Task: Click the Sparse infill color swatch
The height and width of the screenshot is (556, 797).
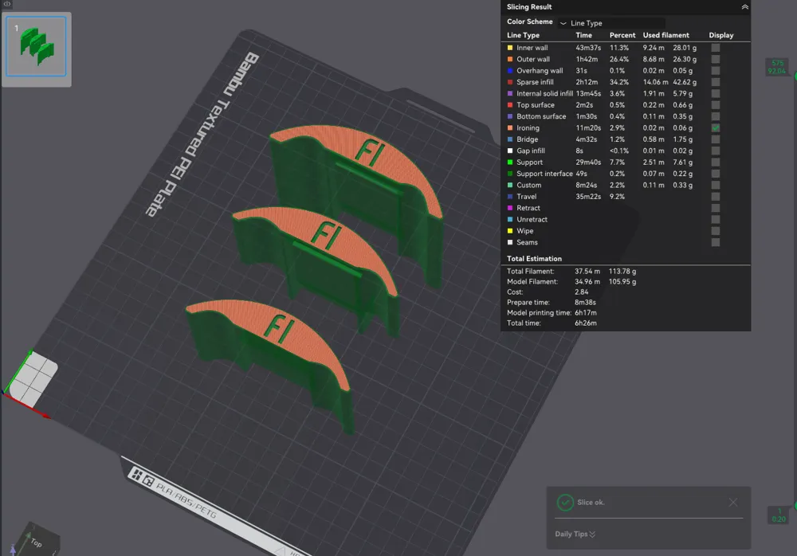Action: tap(510, 82)
